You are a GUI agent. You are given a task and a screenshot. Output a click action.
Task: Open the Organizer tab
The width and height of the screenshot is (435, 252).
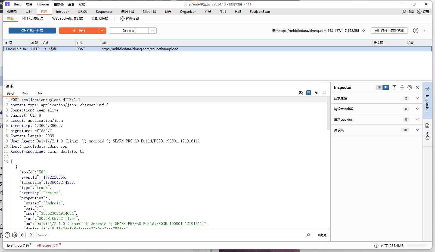point(188,12)
